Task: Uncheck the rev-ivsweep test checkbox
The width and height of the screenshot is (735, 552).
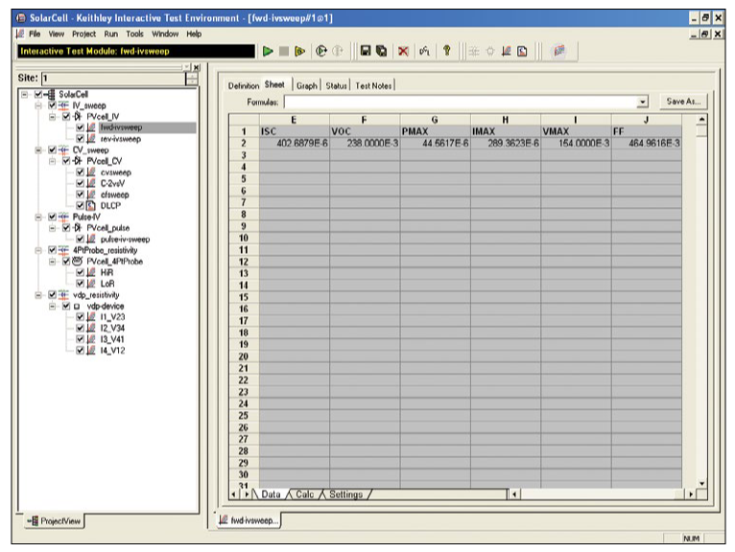Action: (x=81, y=139)
